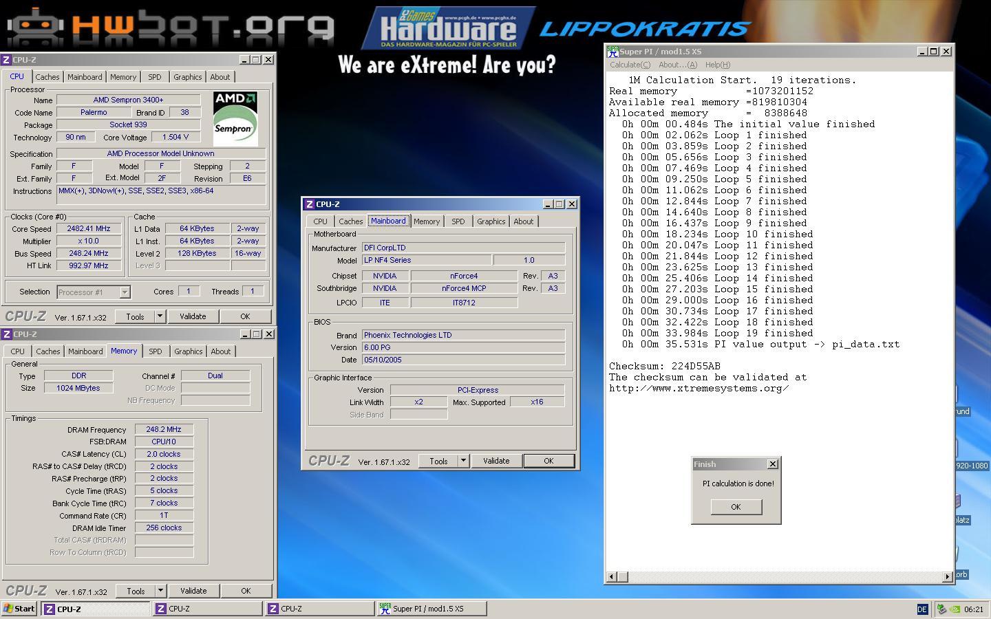Click CPU-Z icon in Memory window title bar

pyautogui.click(x=6, y=334)
